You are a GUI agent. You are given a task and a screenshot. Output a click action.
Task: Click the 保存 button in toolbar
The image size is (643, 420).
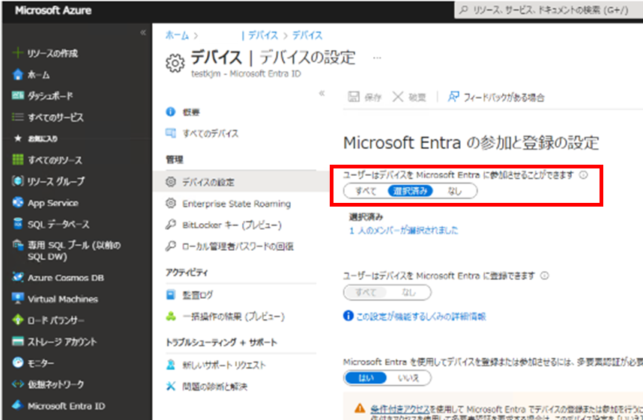(x=364, y=97)
